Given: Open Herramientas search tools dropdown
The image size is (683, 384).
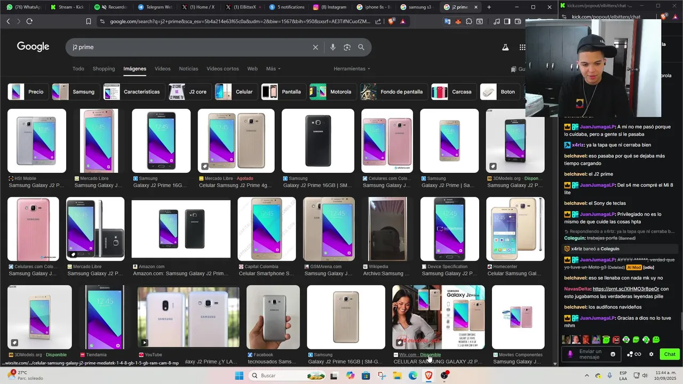Looking at the screenshot, I should pos(352,69).
